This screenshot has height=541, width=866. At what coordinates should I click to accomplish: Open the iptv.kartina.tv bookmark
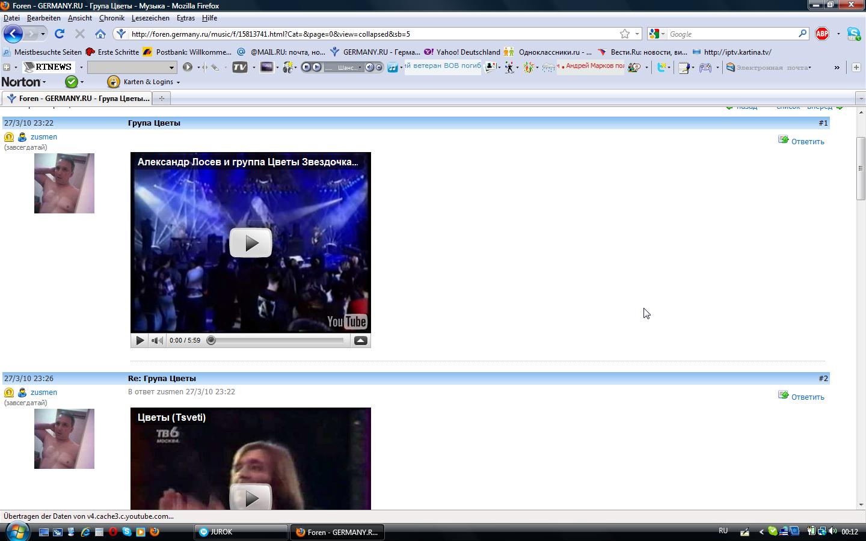731,52
